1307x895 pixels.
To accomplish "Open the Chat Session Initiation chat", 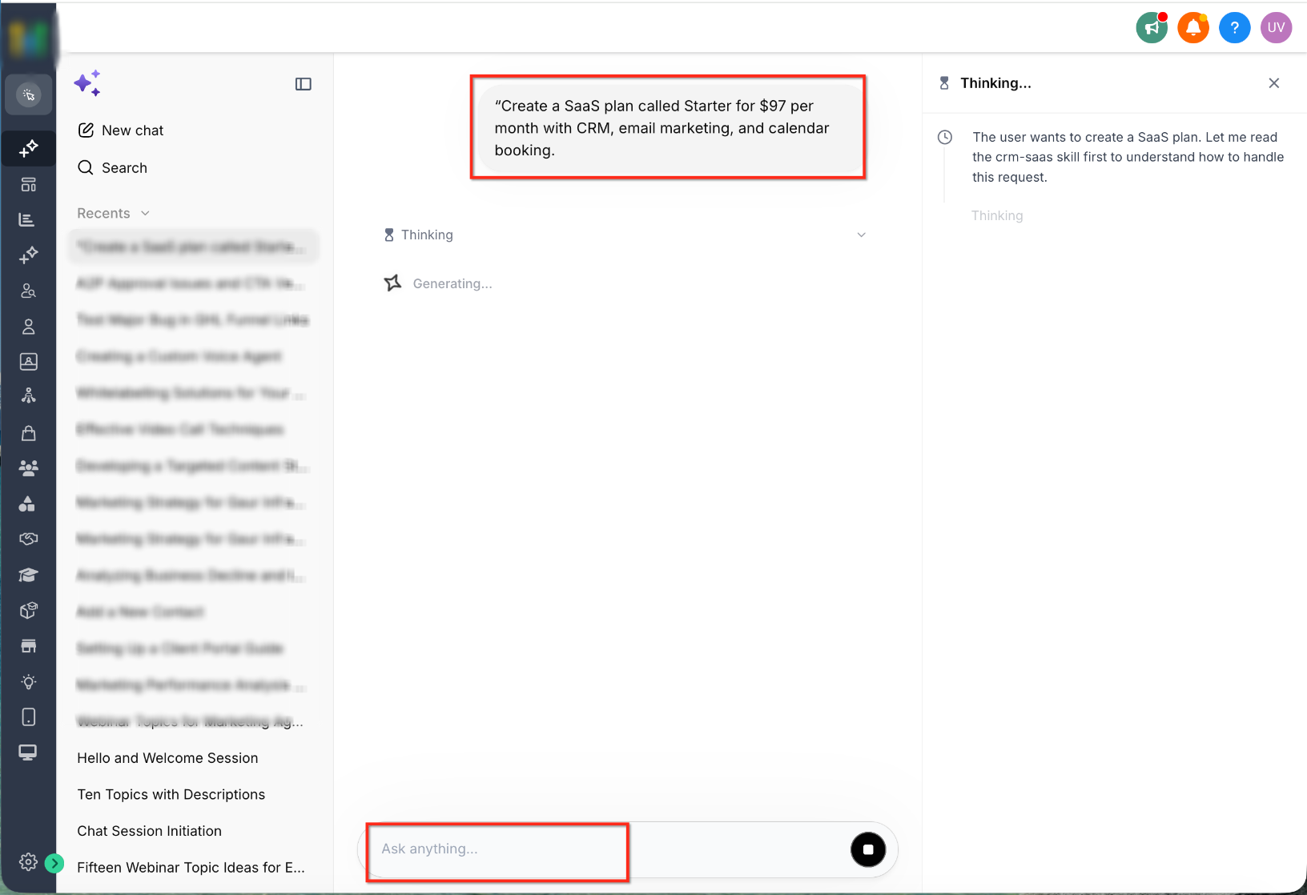I will (149, 831).
